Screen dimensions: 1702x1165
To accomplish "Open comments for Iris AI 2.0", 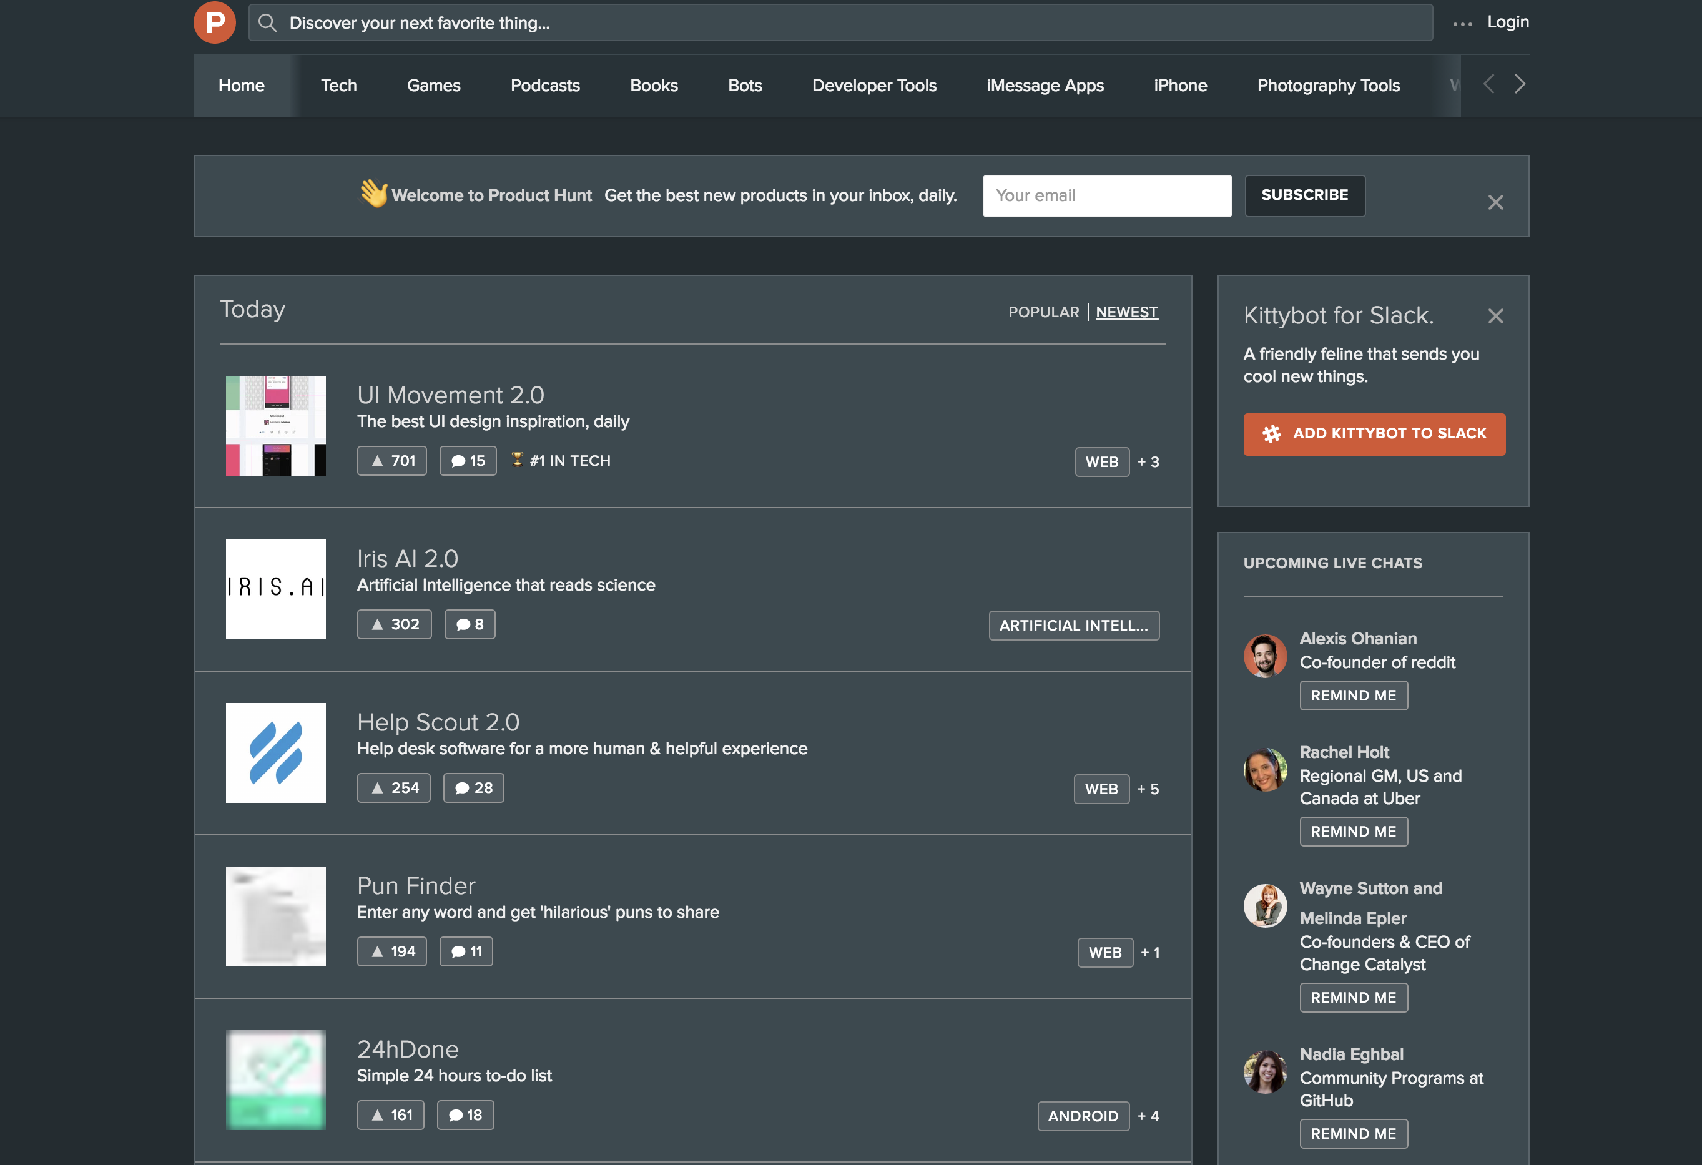I will pos(470,624).
